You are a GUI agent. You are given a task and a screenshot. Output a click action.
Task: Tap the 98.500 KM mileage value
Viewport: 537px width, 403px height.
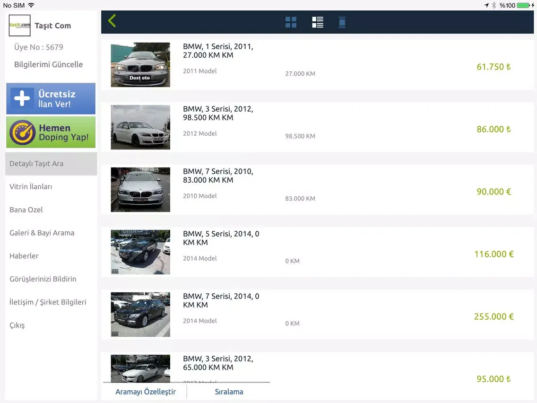click(x=300, y=136)
